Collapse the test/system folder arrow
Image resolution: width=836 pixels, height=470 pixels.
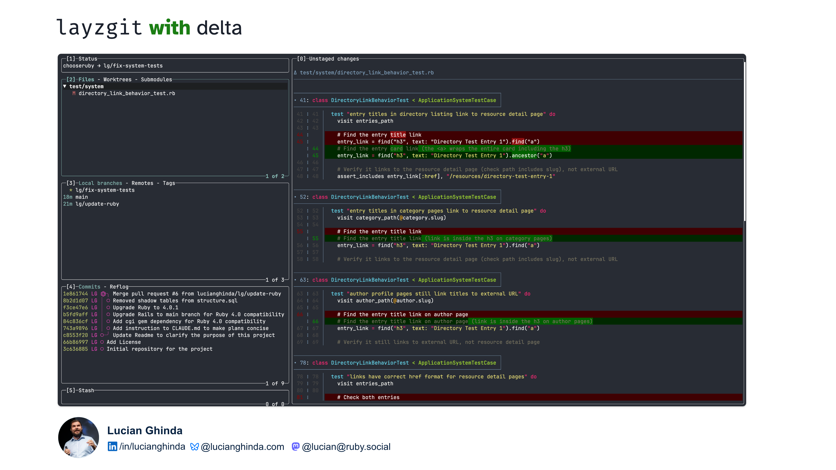tap(65, 86)
